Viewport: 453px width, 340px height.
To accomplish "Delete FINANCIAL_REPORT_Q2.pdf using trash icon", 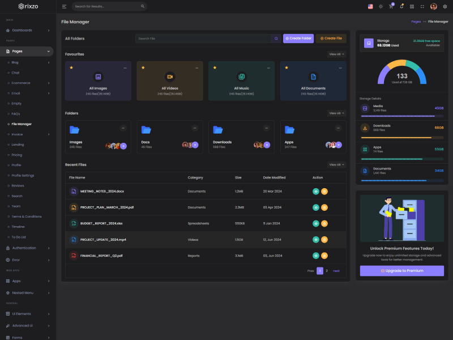I will pos(324,256).
